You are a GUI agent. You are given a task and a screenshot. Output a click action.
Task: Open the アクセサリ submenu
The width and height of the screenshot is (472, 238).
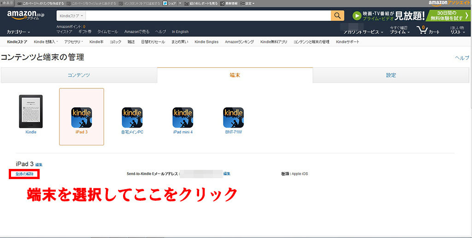pyautogui.click(x=73, y=42)
